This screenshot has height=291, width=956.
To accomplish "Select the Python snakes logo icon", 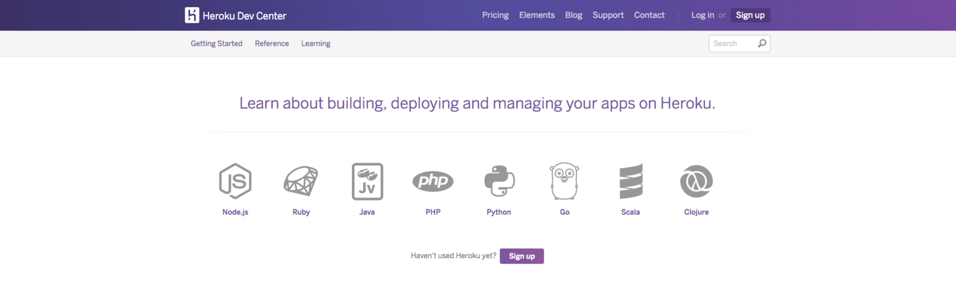I will (499, 181).
